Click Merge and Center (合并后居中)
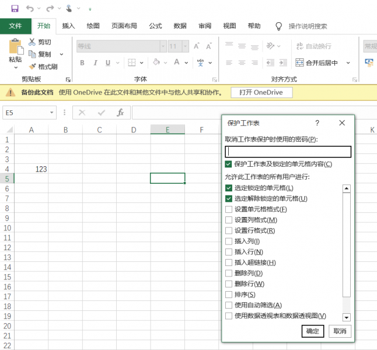The height and width of the screenshot is (350, 377). [x=316, y=63]
